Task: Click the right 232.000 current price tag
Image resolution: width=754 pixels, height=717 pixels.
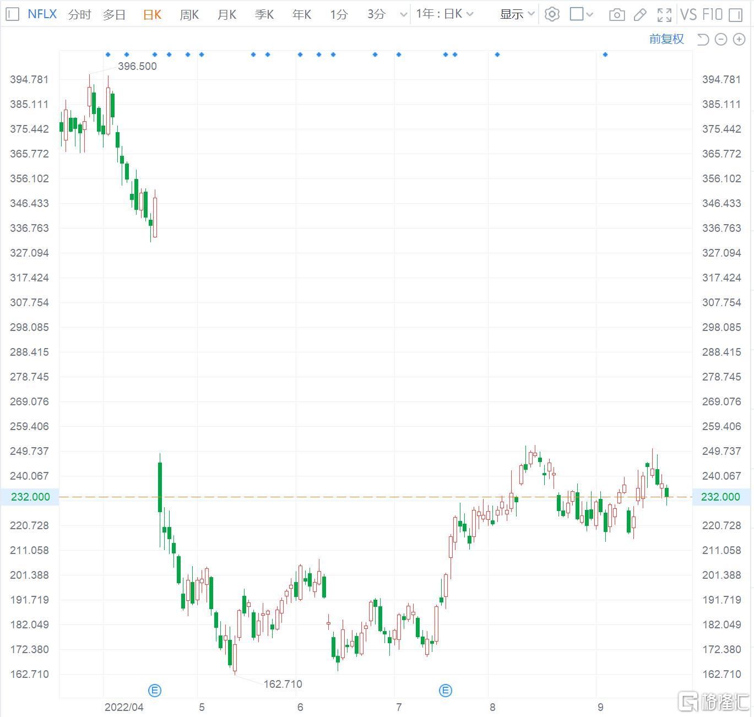Action: (720, 497)
